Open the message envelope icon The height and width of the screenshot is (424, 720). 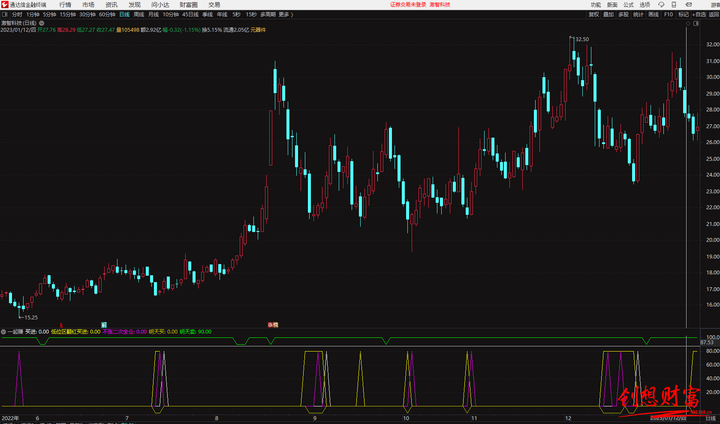[688, 5]
